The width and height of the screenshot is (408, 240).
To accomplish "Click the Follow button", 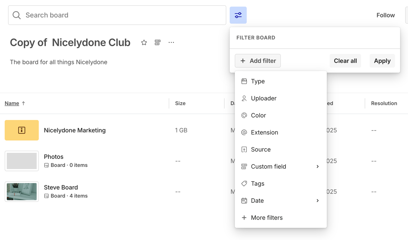I will [386, 15].
